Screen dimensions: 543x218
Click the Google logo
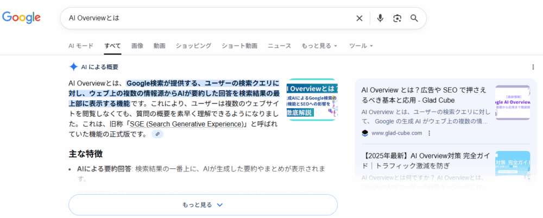tap(22, 18)
